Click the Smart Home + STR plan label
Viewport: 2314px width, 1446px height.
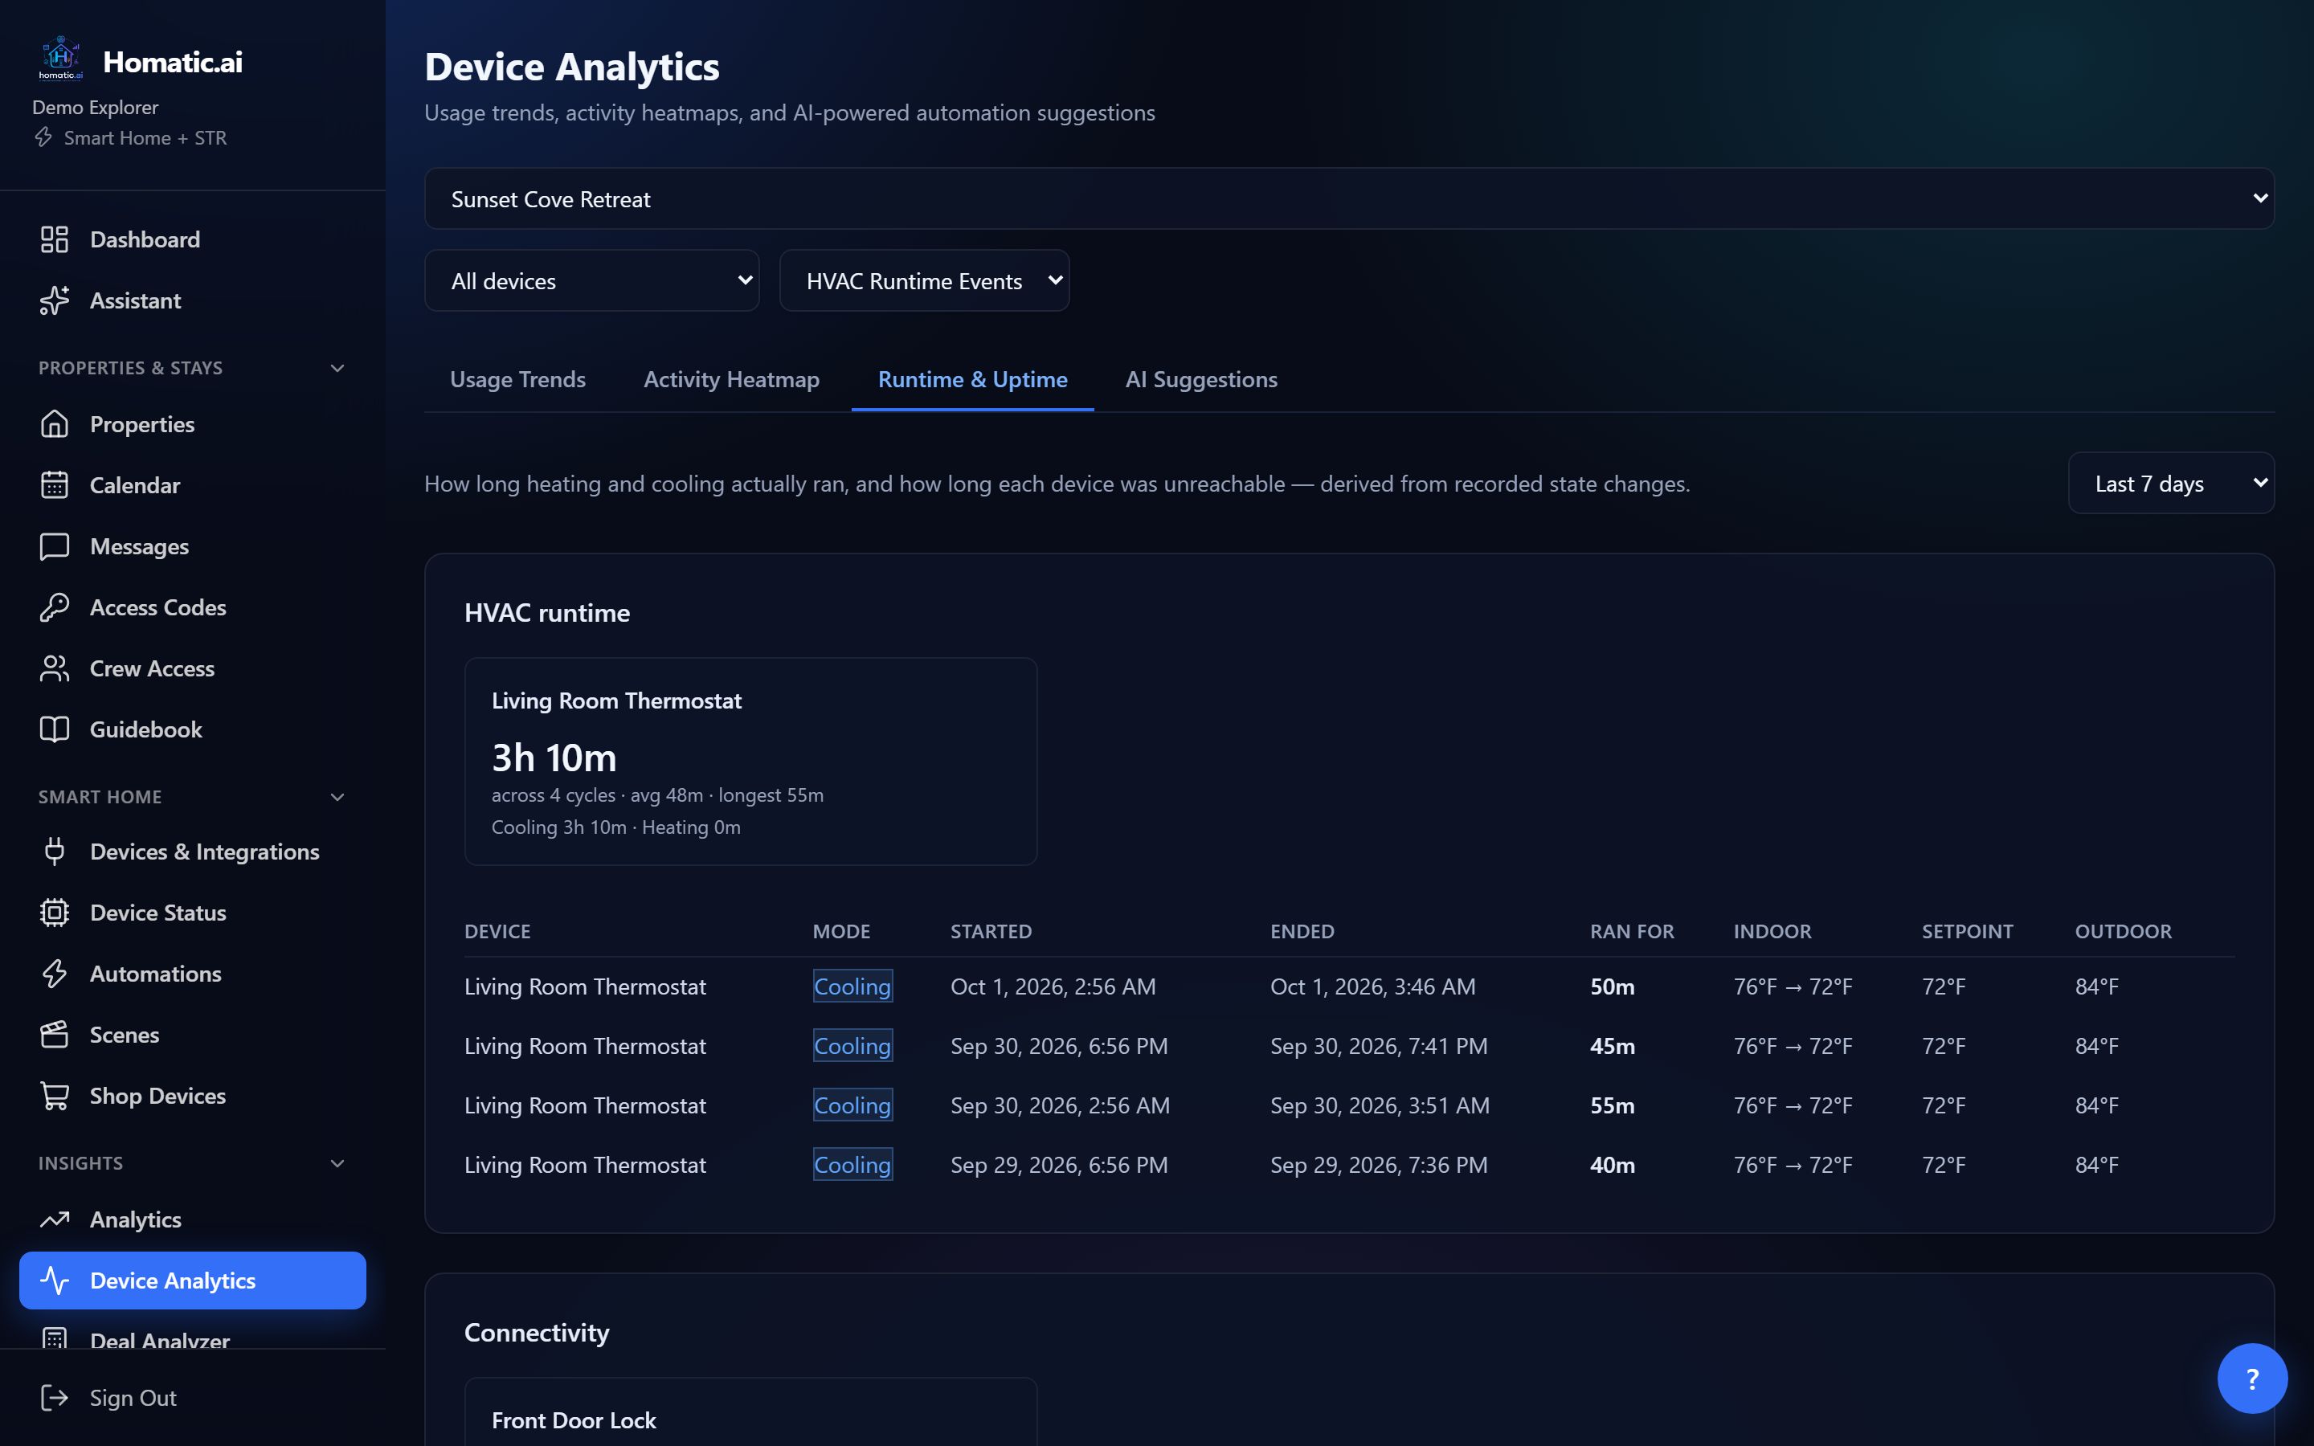(x=145, y=137)
